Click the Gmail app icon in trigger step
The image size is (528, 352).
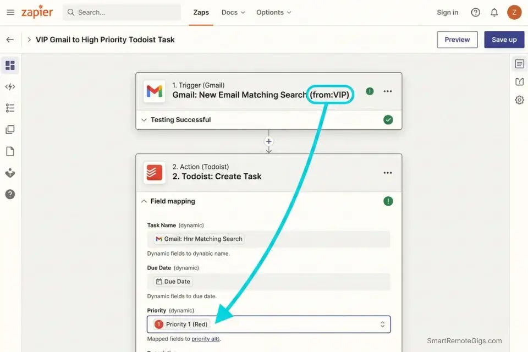pyautogui.click(x=154, y=91)
